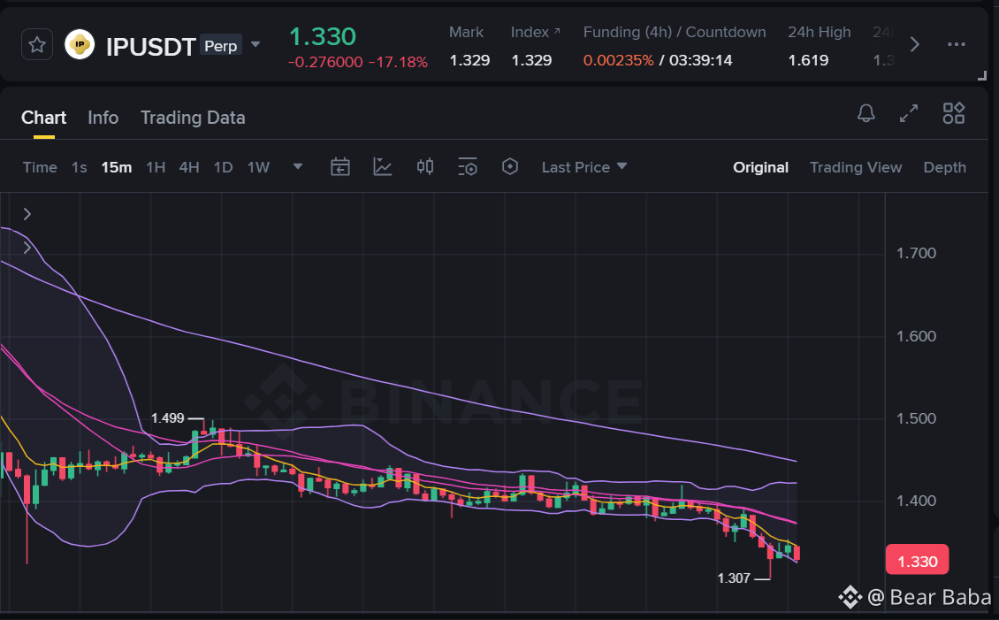Screen dimensions: 999x620
Task: Select the Time chart view
Action: click(x=40, y=167)
